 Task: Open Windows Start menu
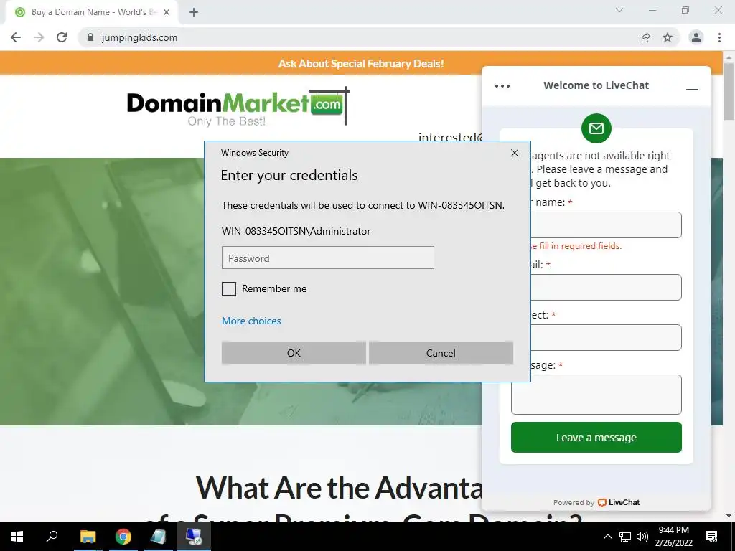pyautogui.click(x=17, y=537)
